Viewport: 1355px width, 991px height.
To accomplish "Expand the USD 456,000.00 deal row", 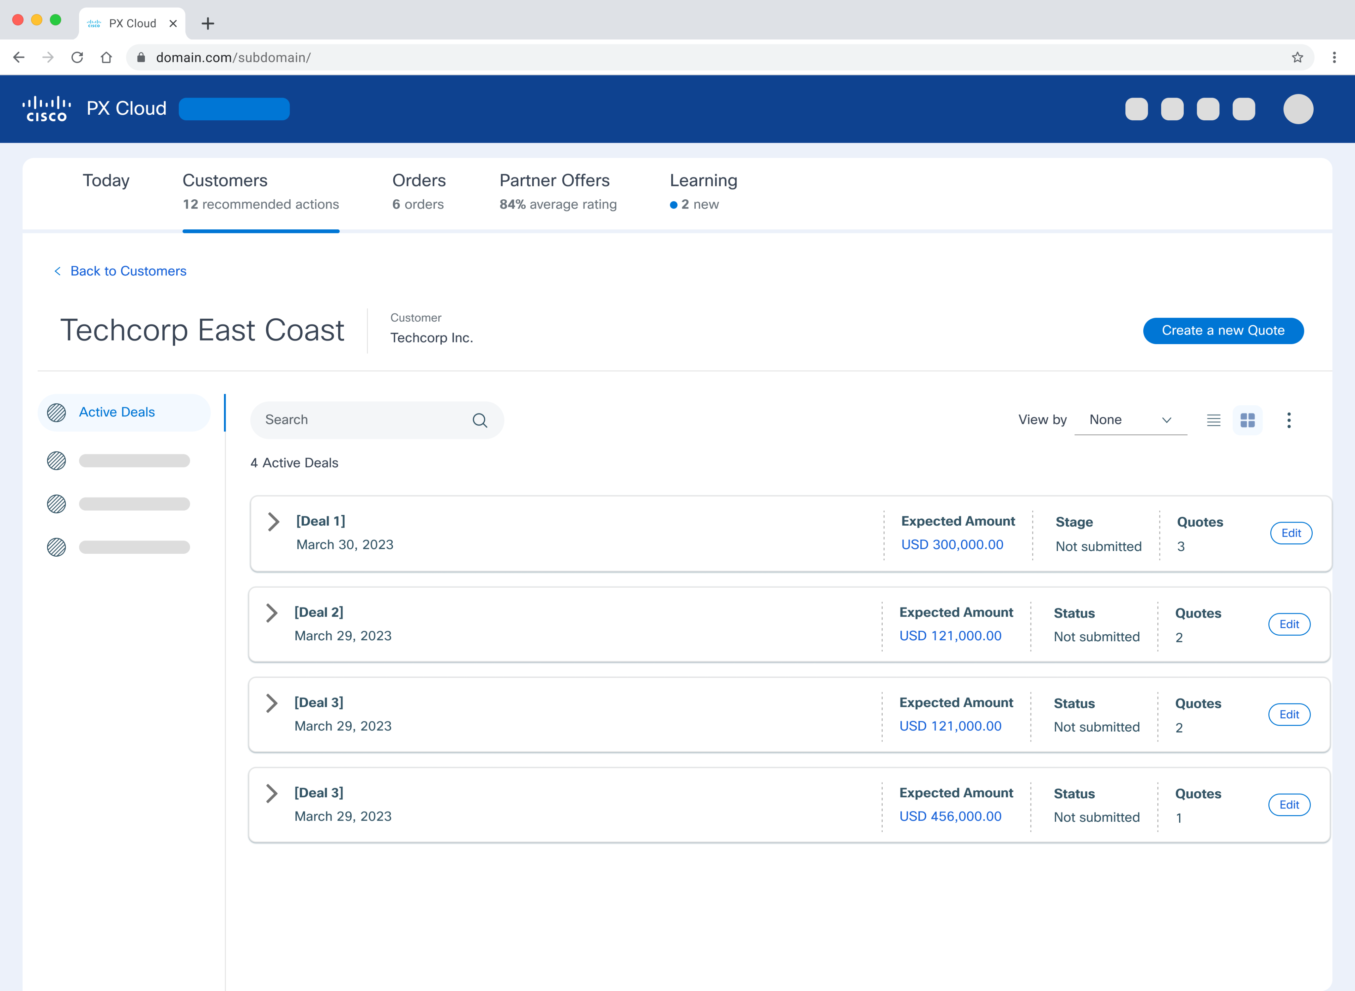I will point(272,793).
